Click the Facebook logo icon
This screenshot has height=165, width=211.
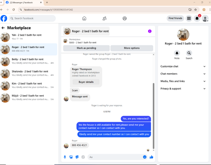point(4,19)
